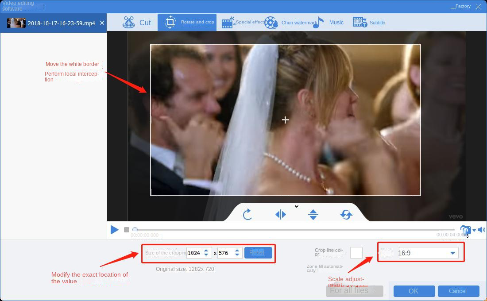487x301 pixels.
Task: Expand the 16:9 aspect ratio dropdown
Action: (452, 253)
